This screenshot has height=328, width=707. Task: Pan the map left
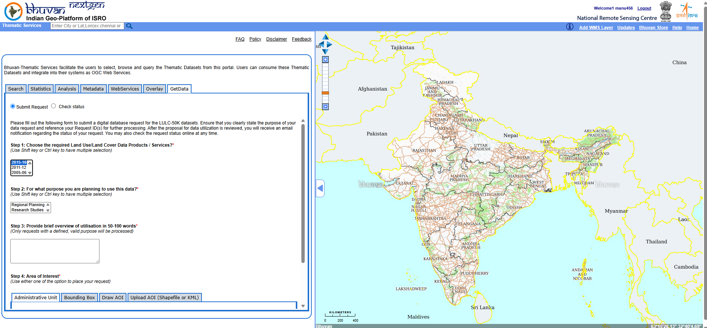pos(321,44)
